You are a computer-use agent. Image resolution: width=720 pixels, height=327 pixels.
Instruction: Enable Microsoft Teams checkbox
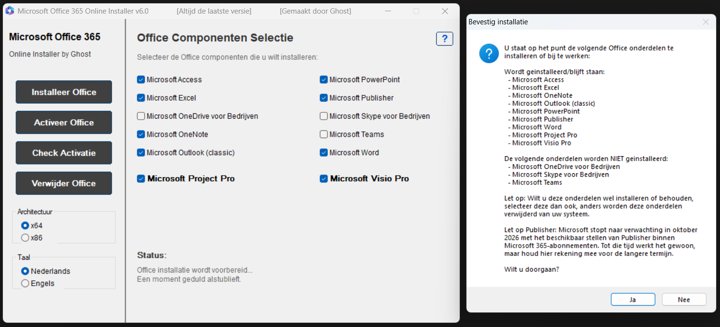(x=324, y=134)
